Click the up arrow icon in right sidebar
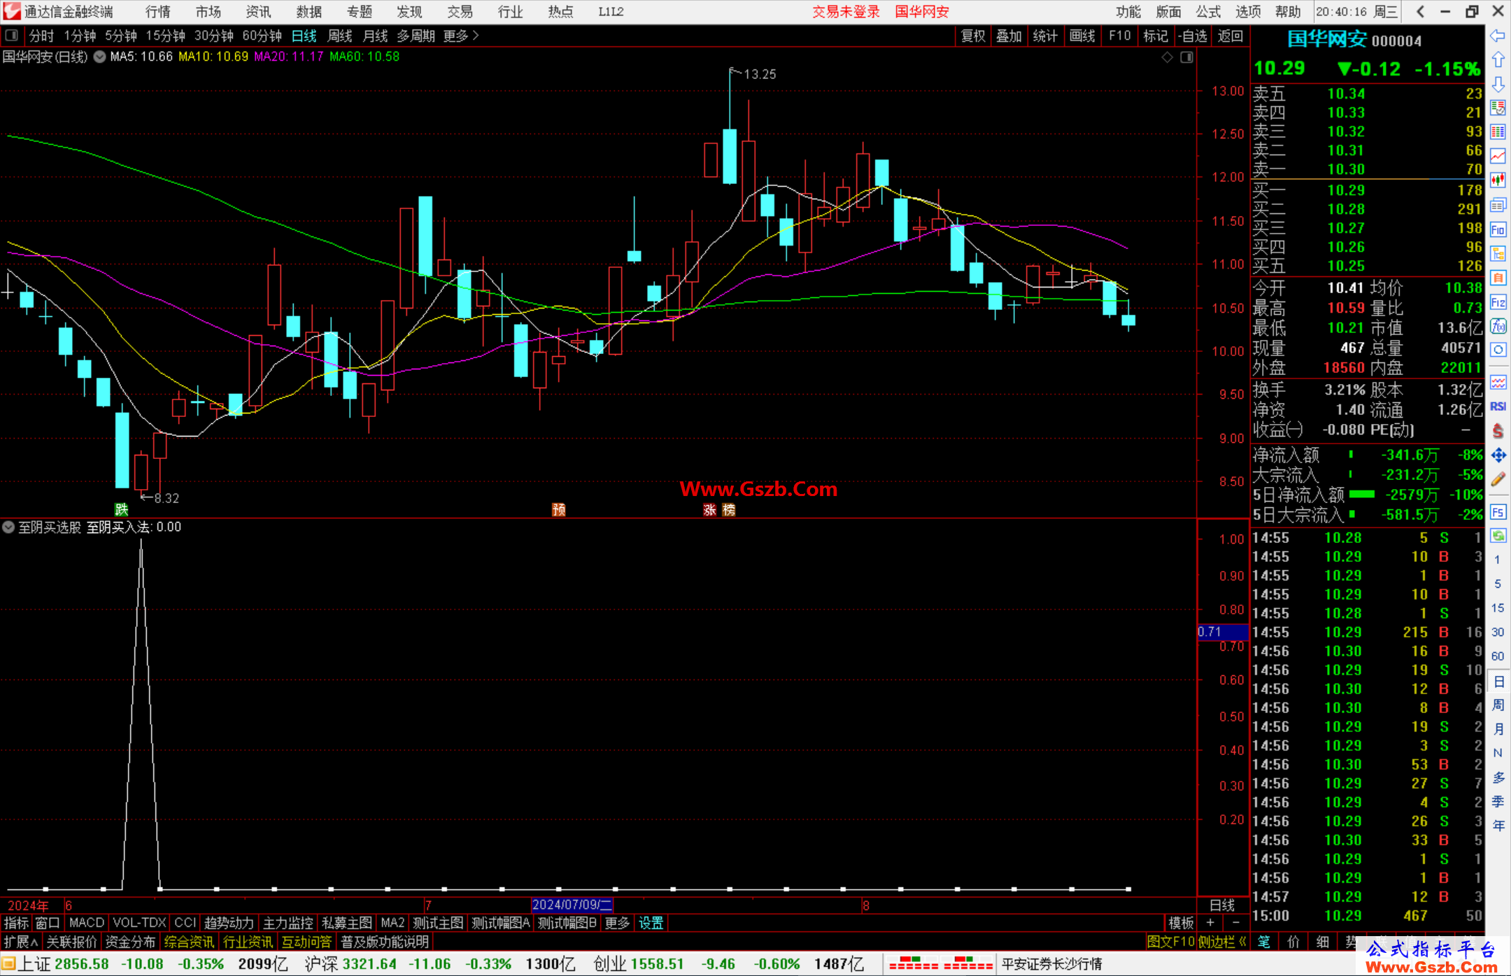This screenshot has width=1511, height=976. (x=1498, y=59)
